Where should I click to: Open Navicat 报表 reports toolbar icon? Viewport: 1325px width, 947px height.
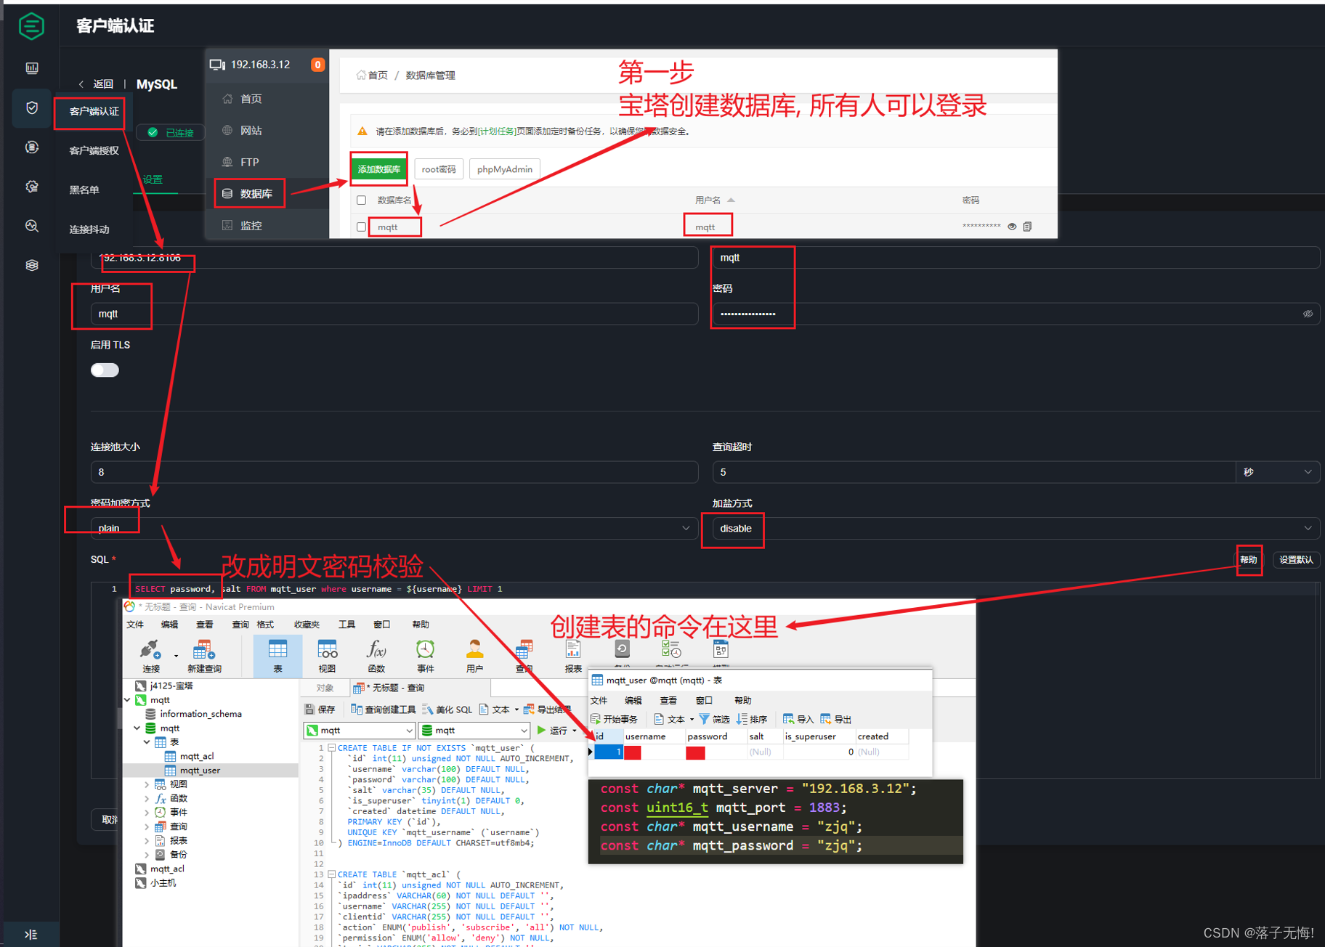click(x=573, y=656)
